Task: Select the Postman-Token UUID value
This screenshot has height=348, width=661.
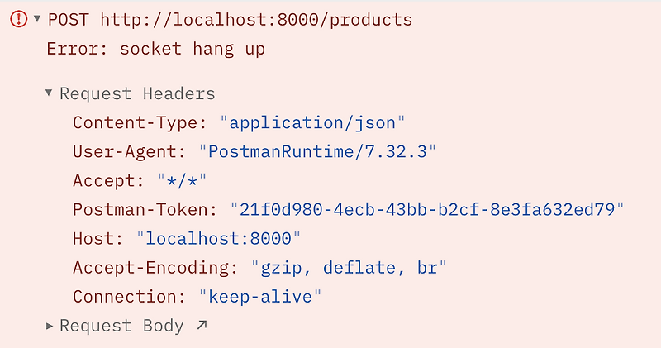Action: coord(427,210)
